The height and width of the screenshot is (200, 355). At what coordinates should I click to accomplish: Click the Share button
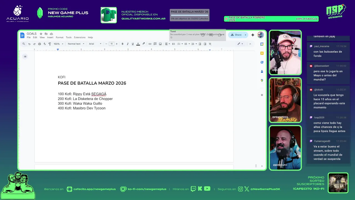[x=236, y=35]
